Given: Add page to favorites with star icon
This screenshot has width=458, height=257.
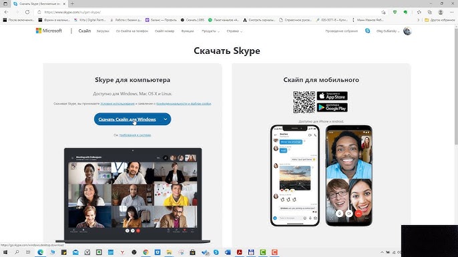Looking at the screenshot, I should click(x=383, y=12).
